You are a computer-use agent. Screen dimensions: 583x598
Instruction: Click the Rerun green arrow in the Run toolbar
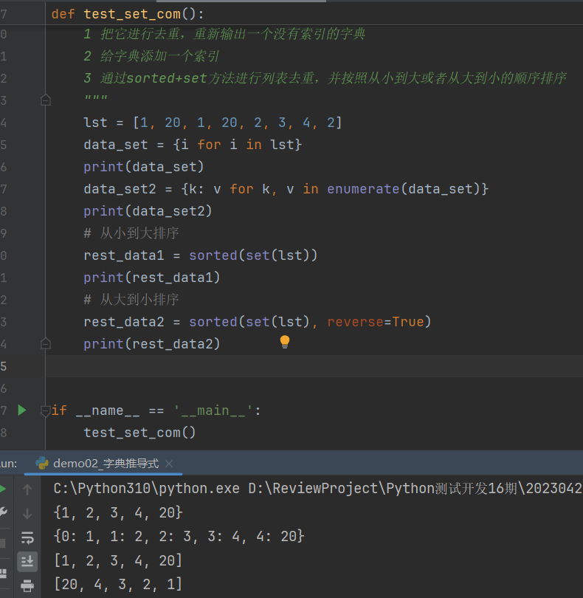tap(3, 489)
